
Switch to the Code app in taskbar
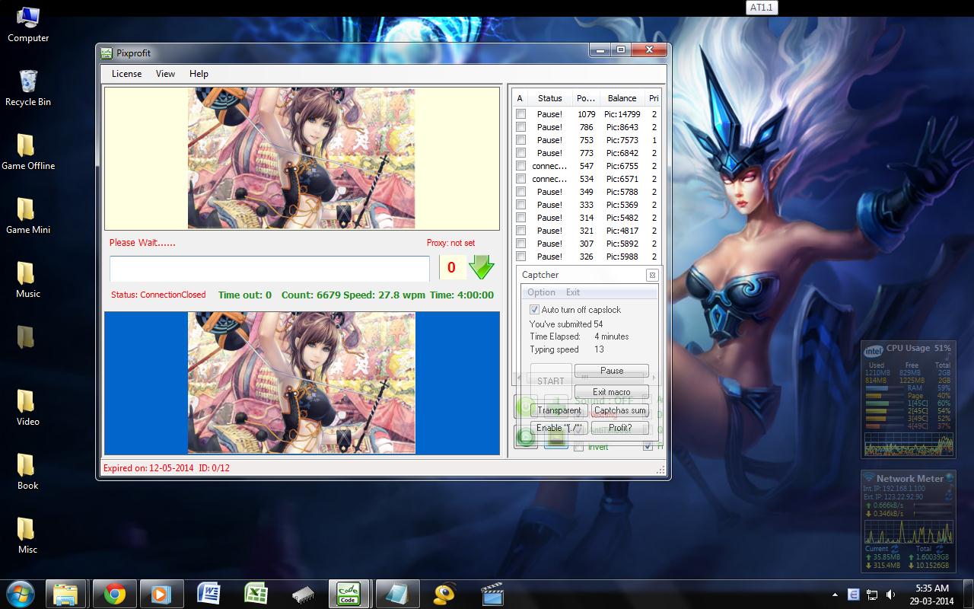click(x=349, y=594)
